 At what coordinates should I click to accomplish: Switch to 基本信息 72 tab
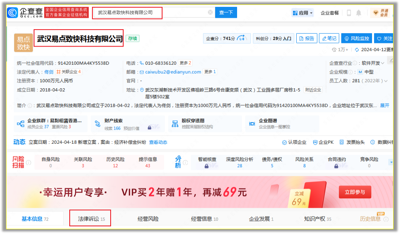[35, 219]
